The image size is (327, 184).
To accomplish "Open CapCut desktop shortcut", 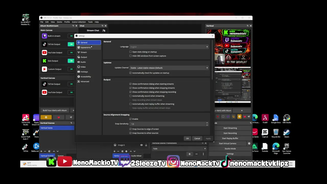I will pyautogui.click(x=265, y=133).
